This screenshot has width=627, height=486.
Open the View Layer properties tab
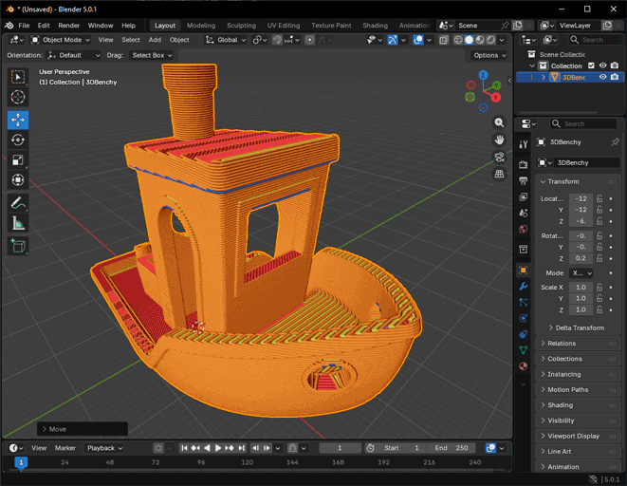click(523, 196)
